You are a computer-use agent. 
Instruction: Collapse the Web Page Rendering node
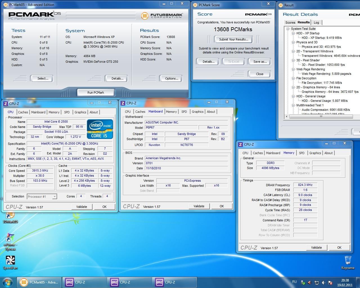[x=293, y=69]
